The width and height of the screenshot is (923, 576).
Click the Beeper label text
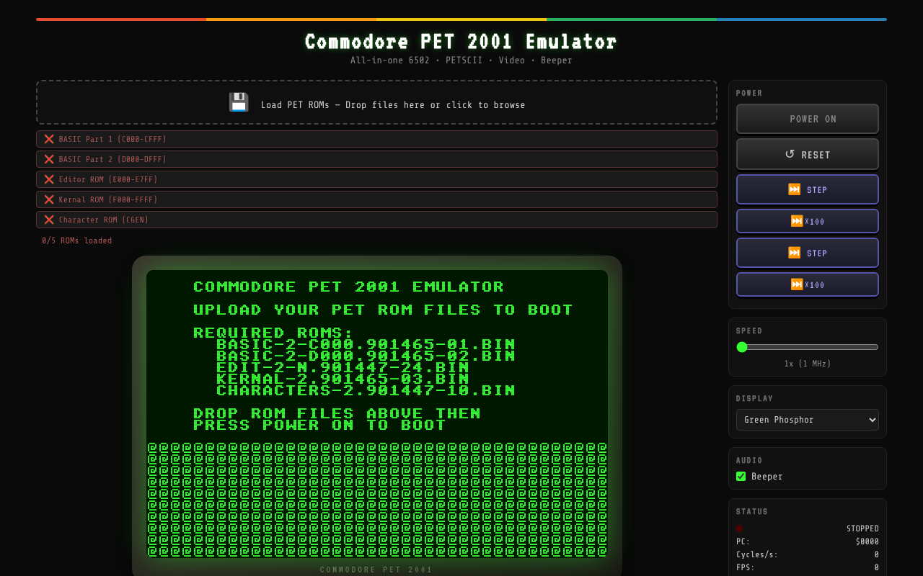(767, 477)
